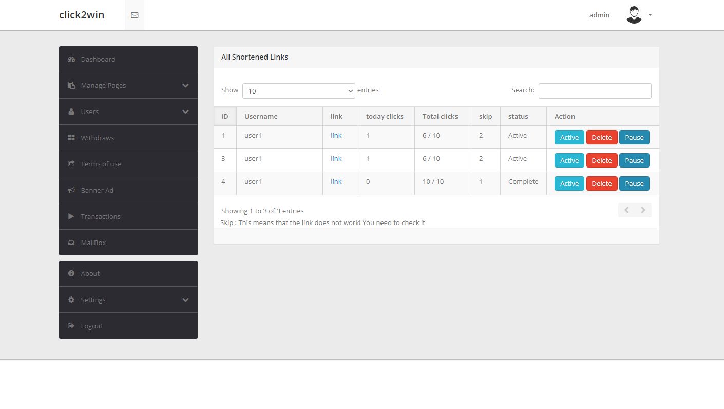Open the link in row ID 1

coord(336,135)
